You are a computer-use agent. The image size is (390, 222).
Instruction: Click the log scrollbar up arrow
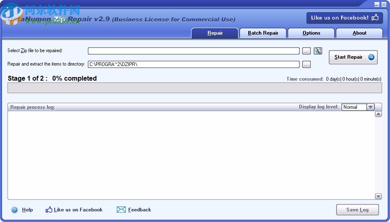click(378, 114)
